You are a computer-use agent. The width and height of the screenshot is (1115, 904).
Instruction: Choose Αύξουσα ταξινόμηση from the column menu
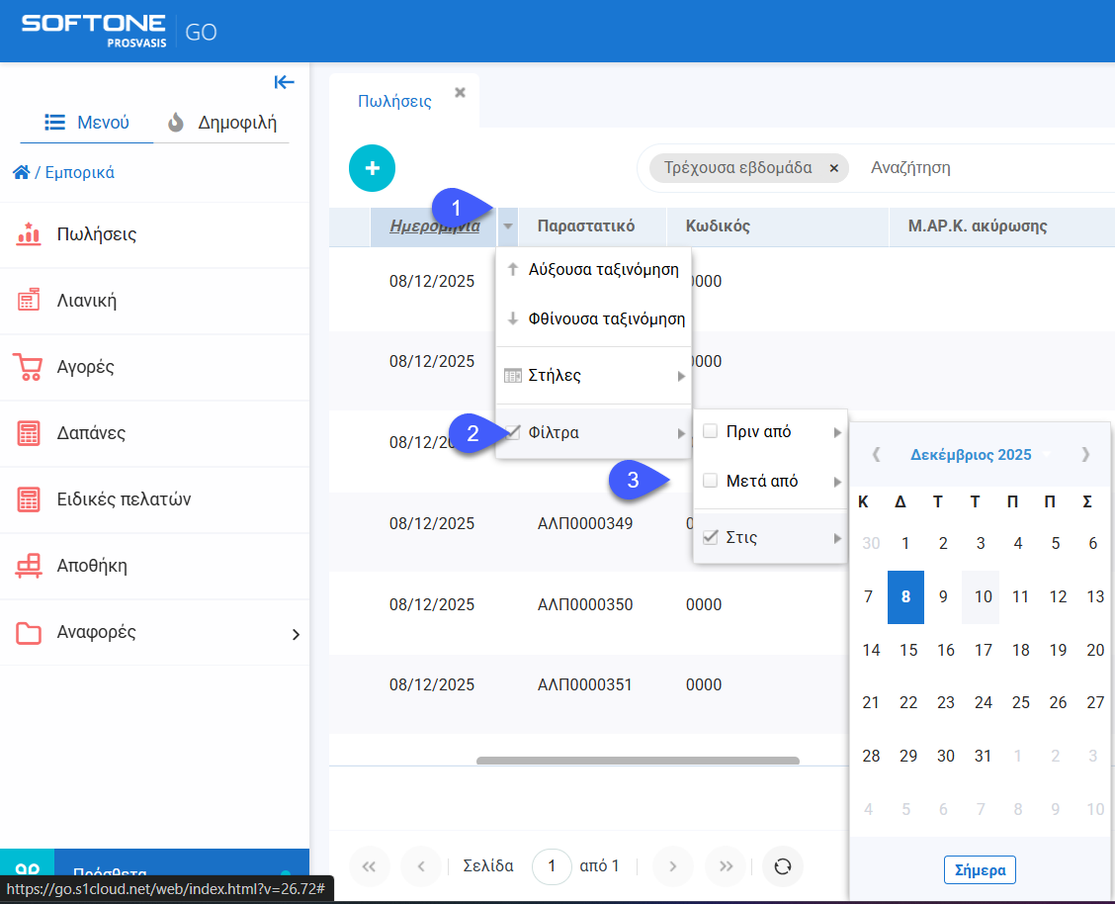[603, 269]
